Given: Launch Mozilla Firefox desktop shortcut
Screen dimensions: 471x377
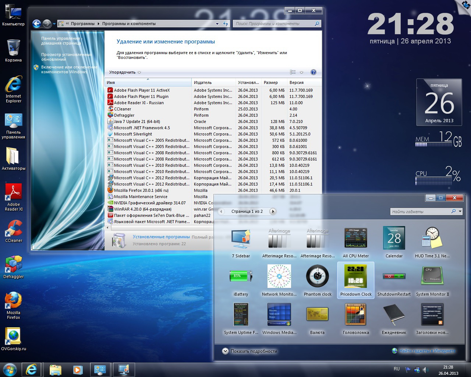Looking at the screenshot, I should pos(14,306).
